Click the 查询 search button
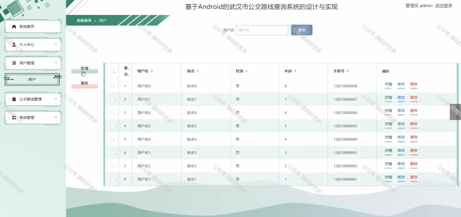Screen dimensions: 461x217 [x=302, y=30]
